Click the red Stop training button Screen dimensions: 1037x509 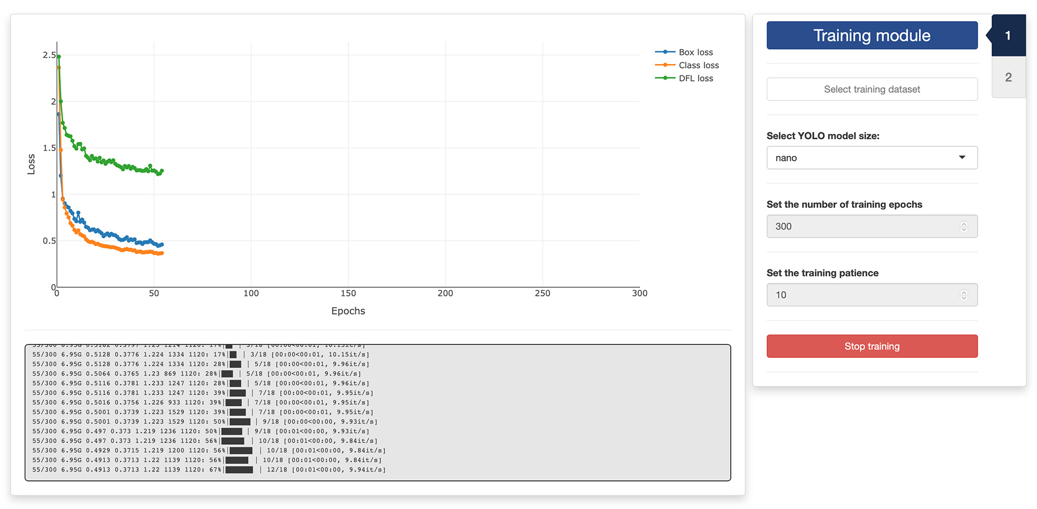tap(872, 346)
